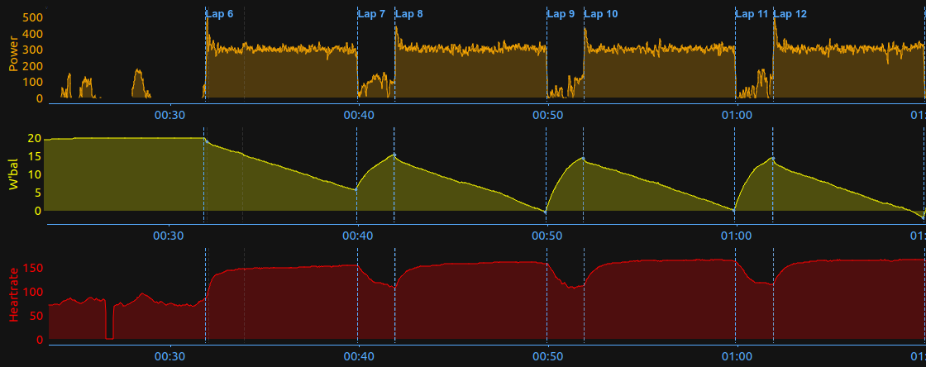
Task: Click the Lap 10 marker label
Action: click(601, 13)
